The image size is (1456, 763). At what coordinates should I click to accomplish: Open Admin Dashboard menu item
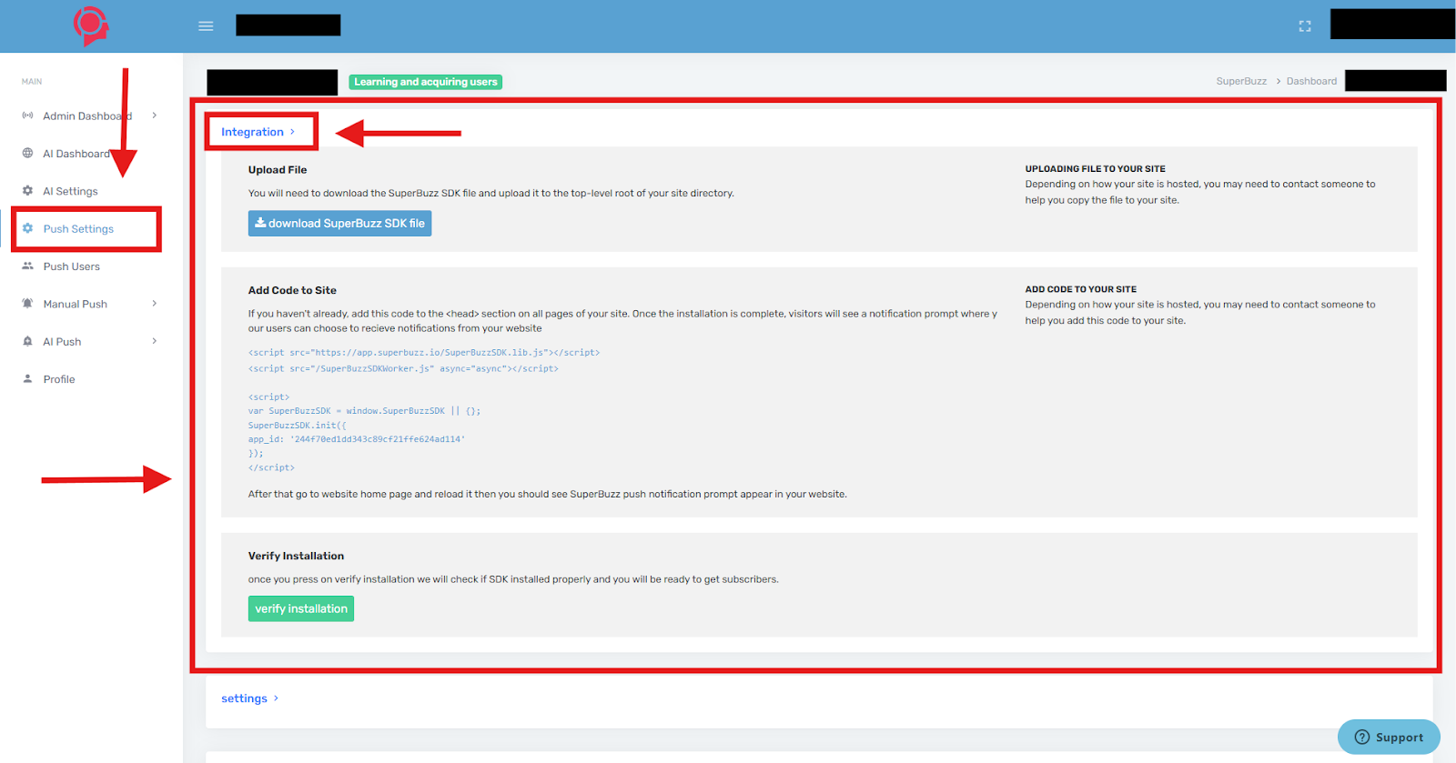[87, 115]
